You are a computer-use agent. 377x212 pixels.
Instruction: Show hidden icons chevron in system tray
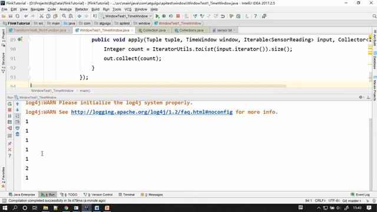319,208
